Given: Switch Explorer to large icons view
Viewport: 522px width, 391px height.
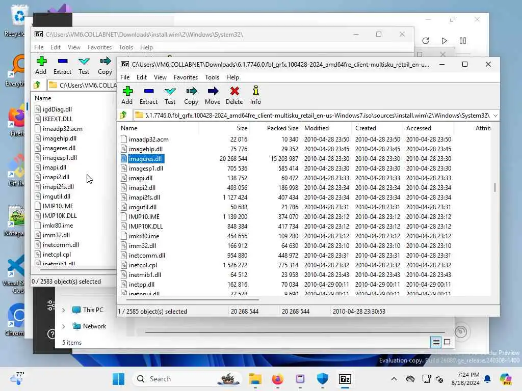Looking at the screenshot, I should pyautogui.click(x=447, y=342).
